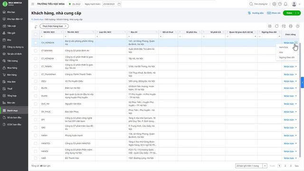Choose Xóa from row menu
This screenshot has width=304, height=171.
[281, 52]
